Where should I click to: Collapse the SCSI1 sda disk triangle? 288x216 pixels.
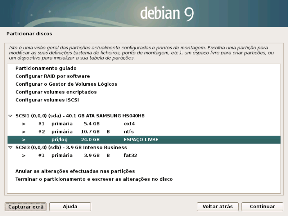[11, 116]
